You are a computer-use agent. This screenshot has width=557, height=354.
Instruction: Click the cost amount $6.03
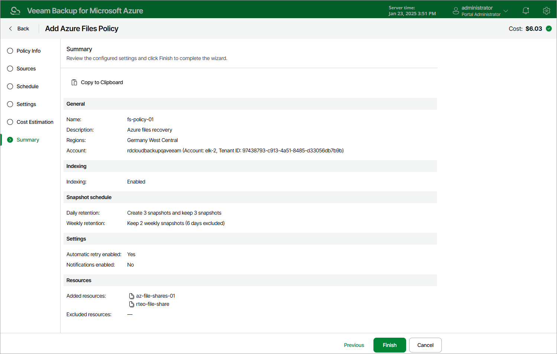tap(534, 29)
